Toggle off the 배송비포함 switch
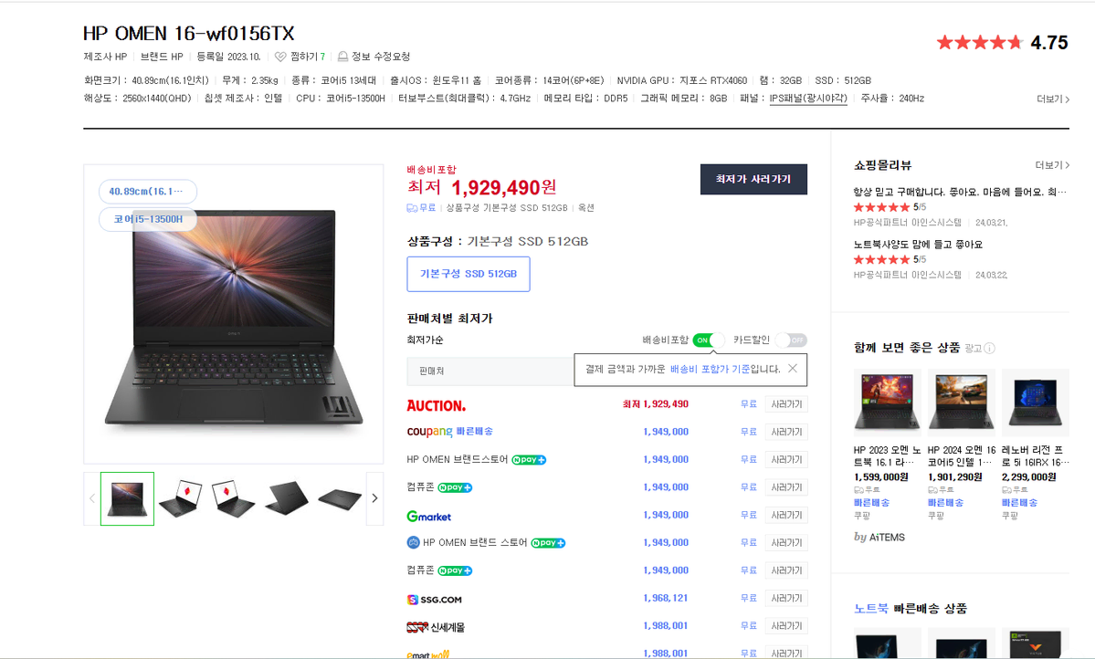Screen dimensions: 1095x659 pyautogui.click(x=708, y=340)
